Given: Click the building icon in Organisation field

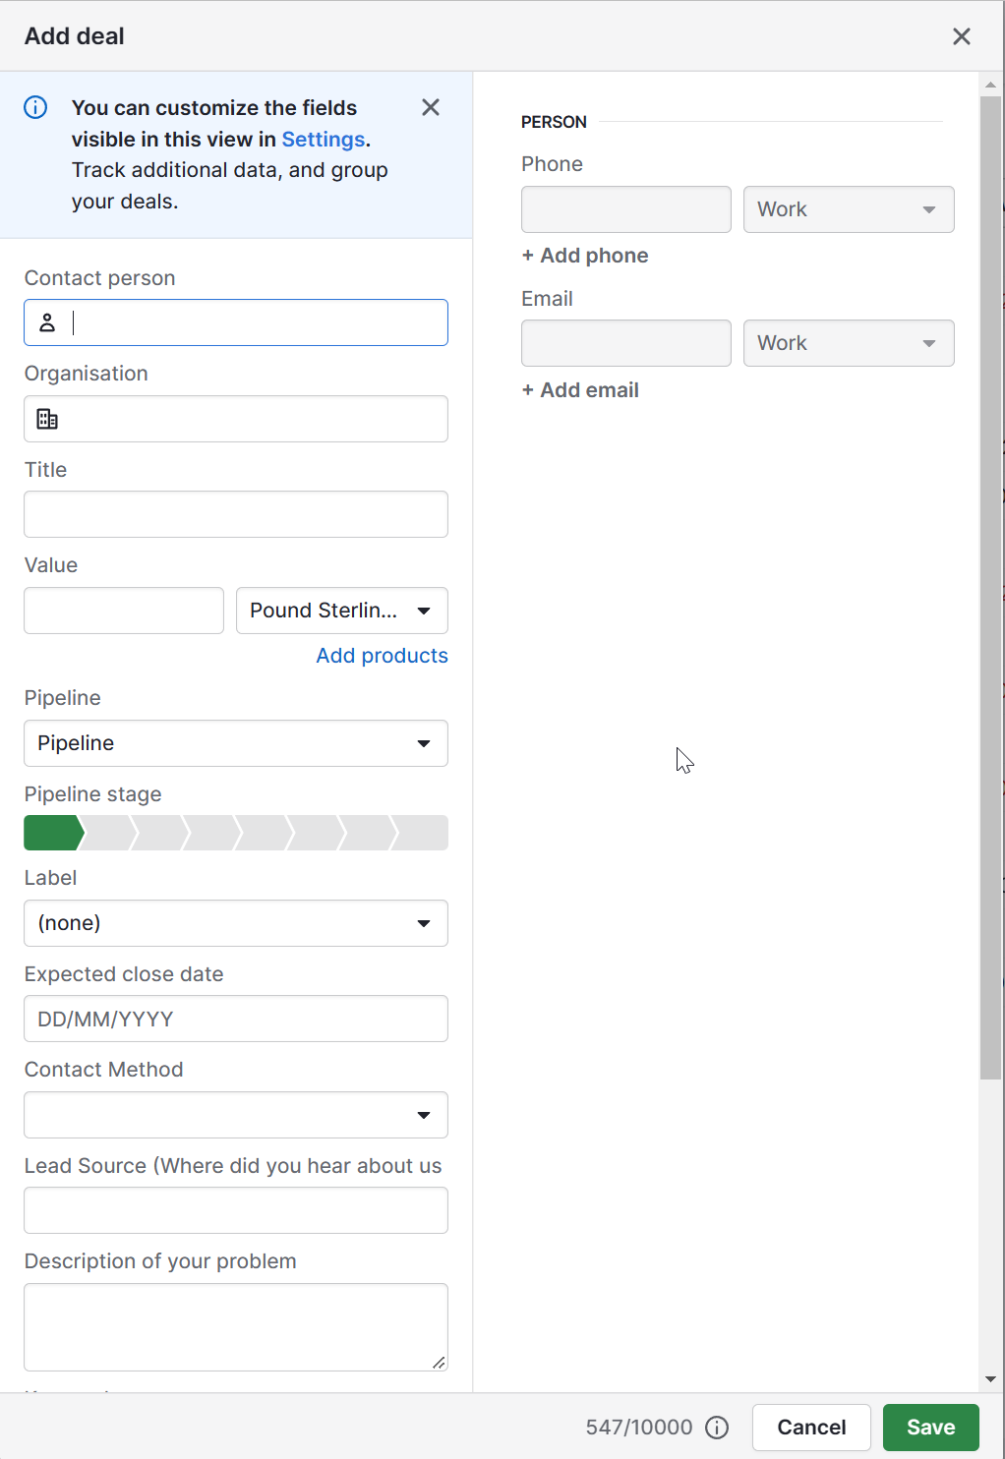Looking at the screenshot, I should click(47, 418).
